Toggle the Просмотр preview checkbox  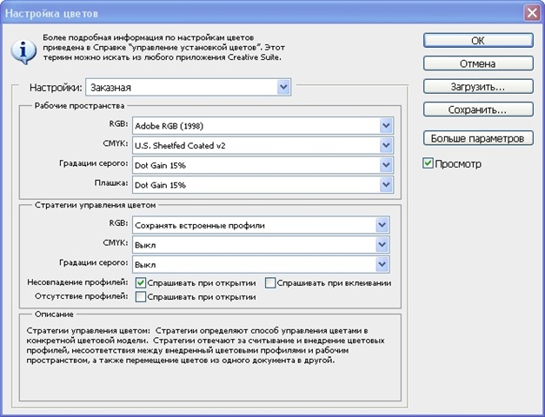tap(428, 163)
